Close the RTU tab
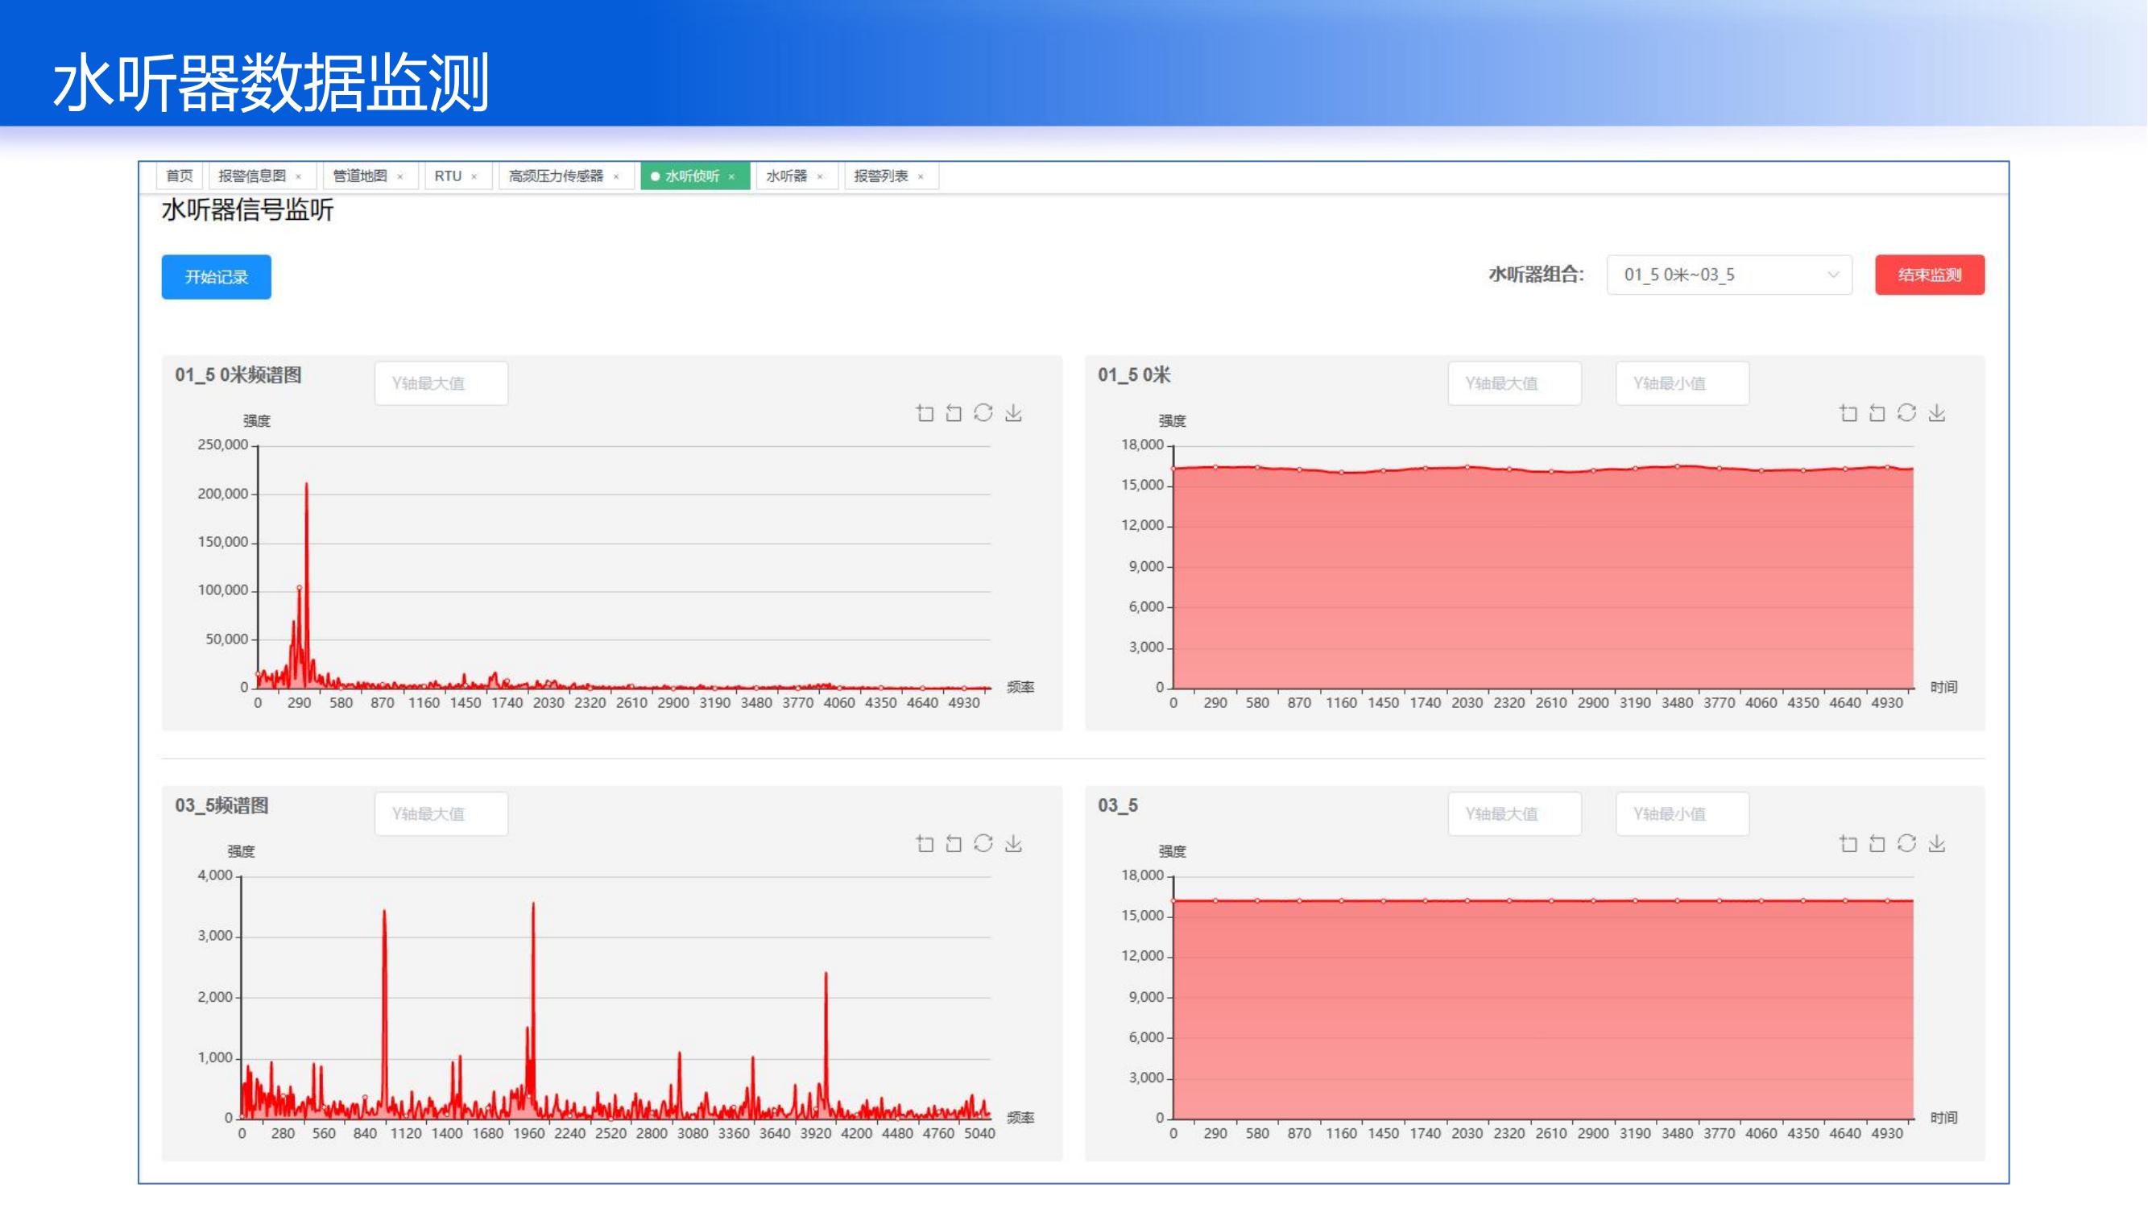The image size is (2148, 1208). (x=474, y=176)
